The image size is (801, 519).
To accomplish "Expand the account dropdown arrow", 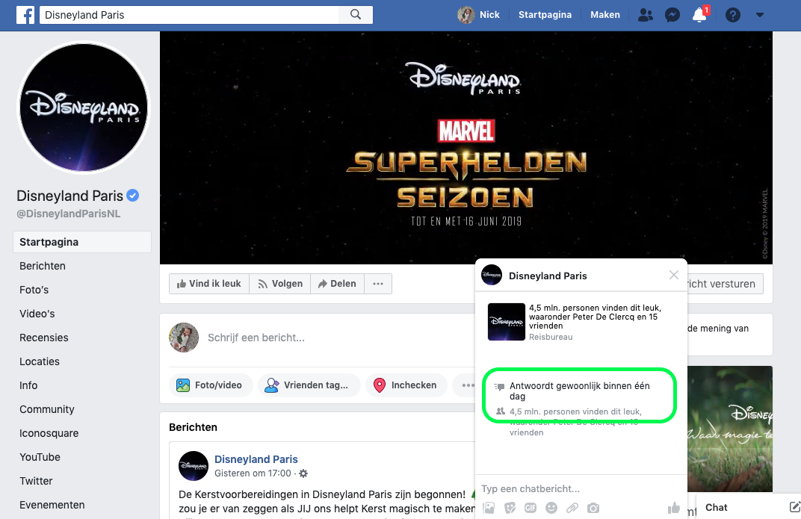I will (760, 16).
